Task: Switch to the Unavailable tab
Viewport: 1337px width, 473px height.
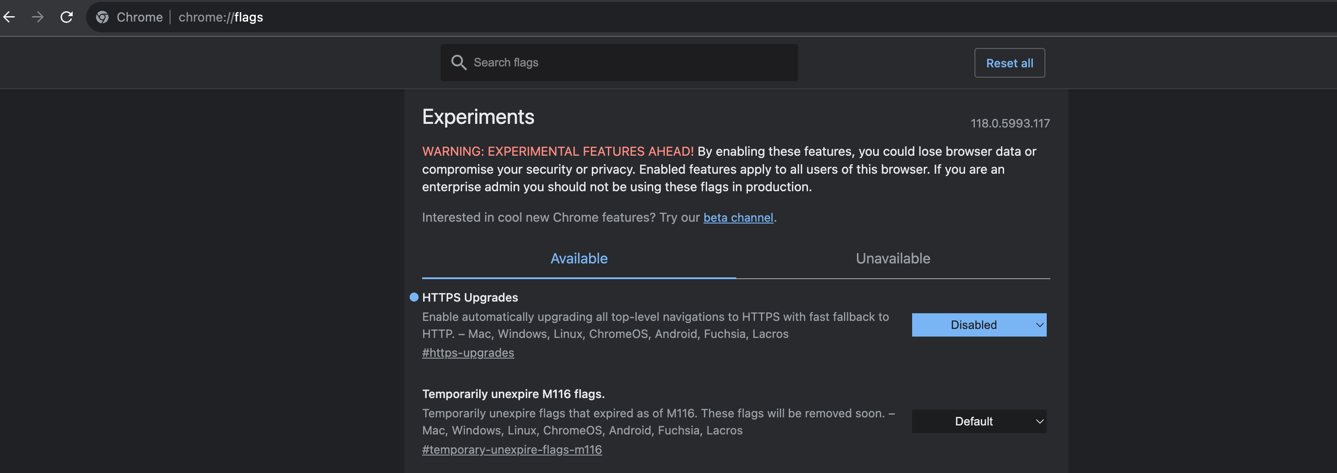Action: (x=892, y=258)
